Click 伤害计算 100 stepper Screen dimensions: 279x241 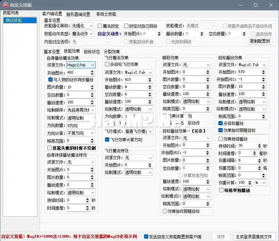pos(250,183)
